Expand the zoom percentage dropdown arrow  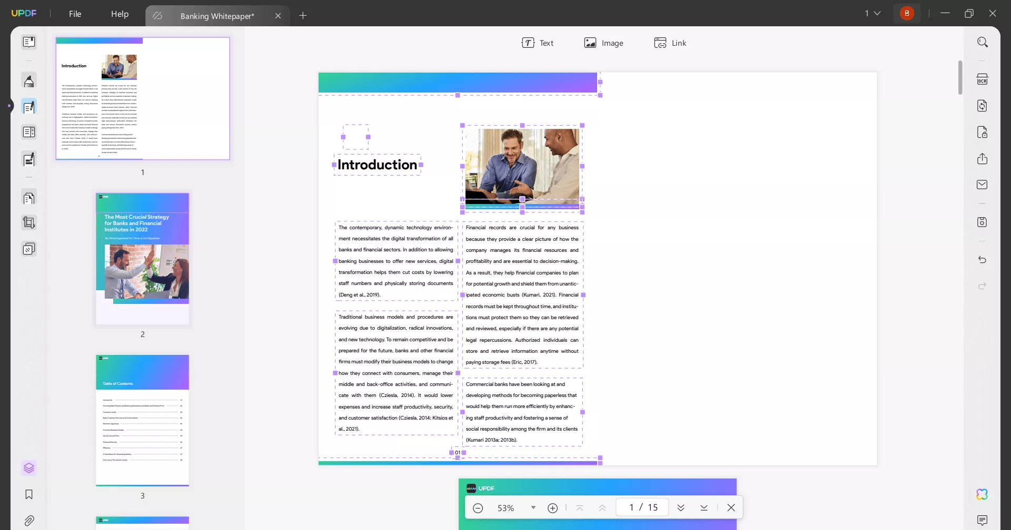pos(533,508)
